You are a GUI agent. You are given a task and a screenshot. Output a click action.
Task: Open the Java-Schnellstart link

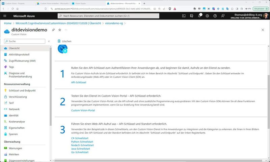pos(80,149)
